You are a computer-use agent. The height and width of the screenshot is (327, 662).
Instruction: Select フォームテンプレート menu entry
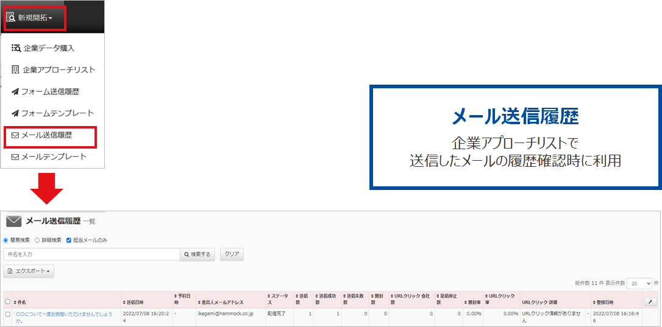tap(52, 113)
